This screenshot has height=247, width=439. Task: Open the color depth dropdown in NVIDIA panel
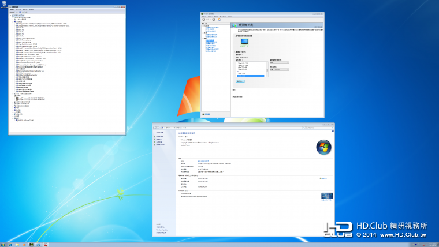pos(280,70)
